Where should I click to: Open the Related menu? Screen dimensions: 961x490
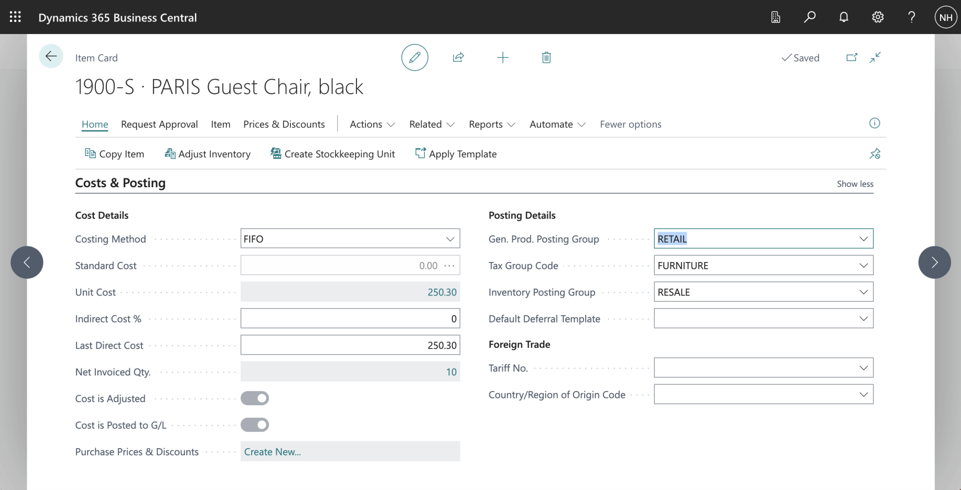[x=431, y=124]
